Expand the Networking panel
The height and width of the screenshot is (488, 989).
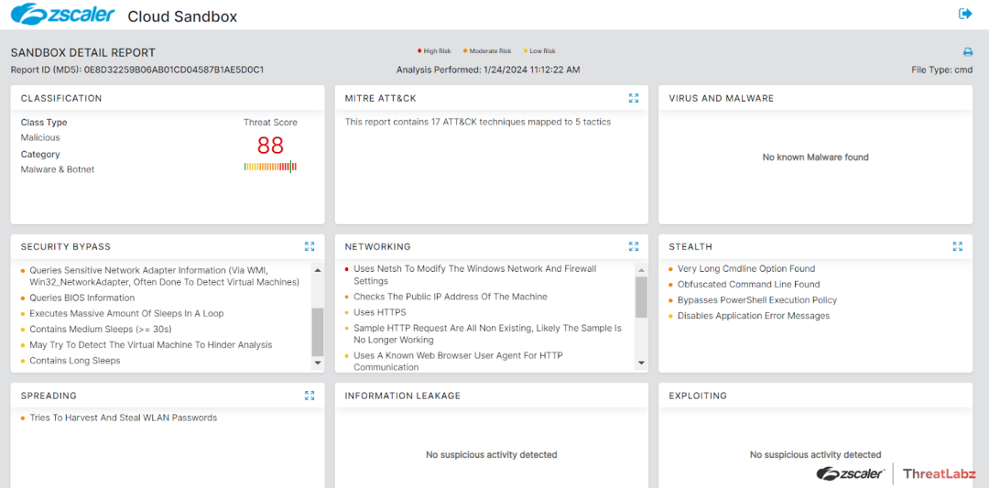[x=634, y=246]
